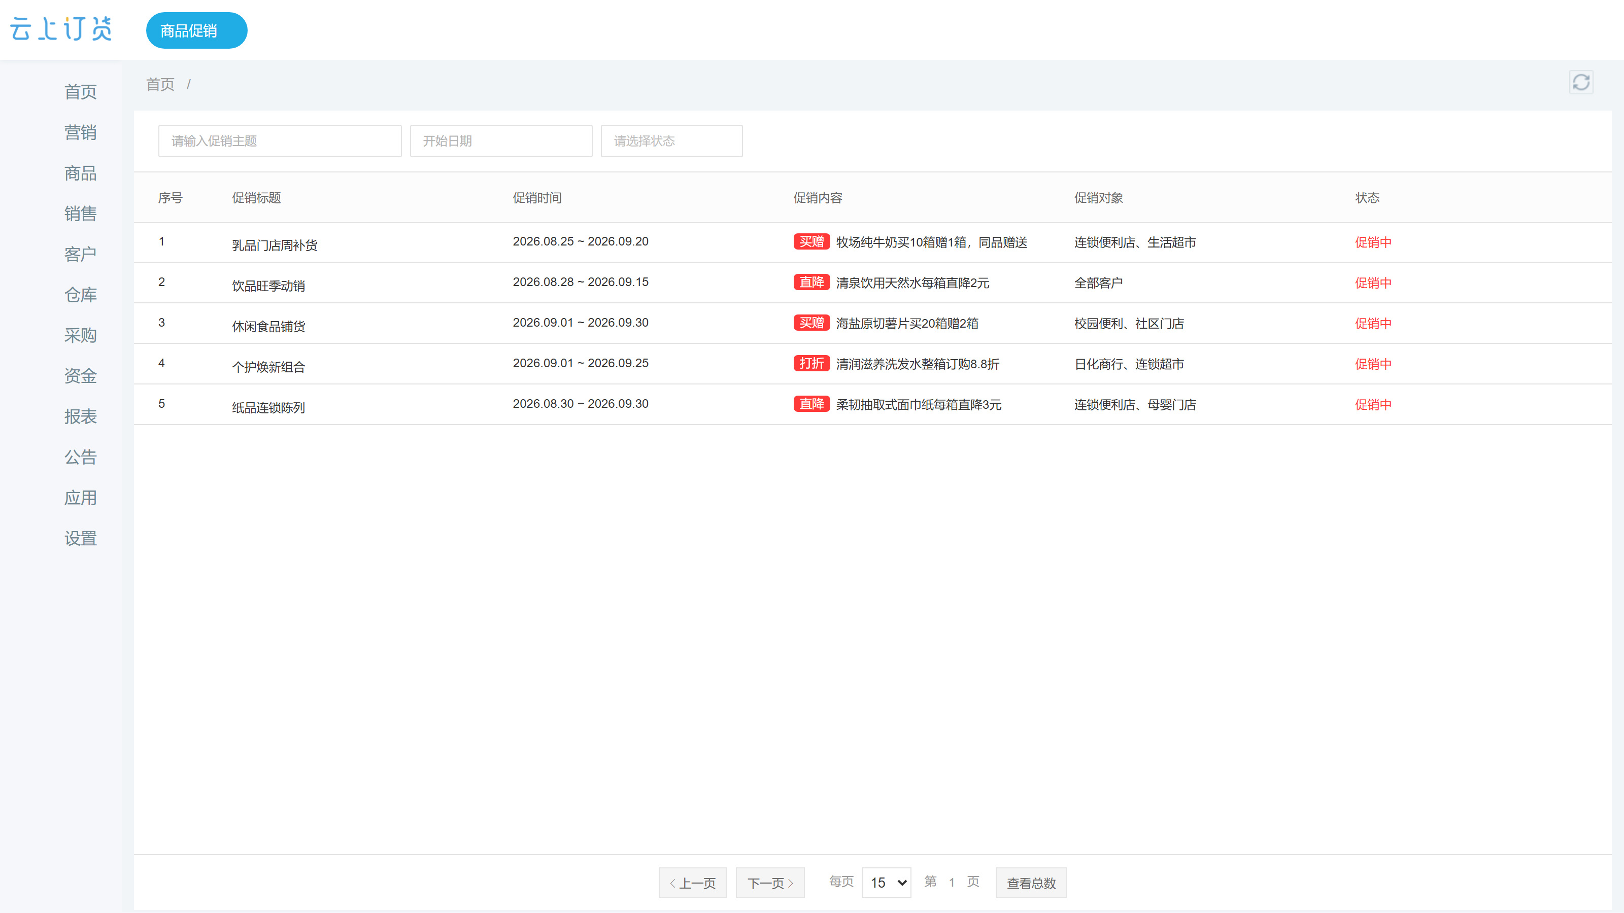Click the date range 2026.08.30 ~ 2026.09.30

click(581, 404)
